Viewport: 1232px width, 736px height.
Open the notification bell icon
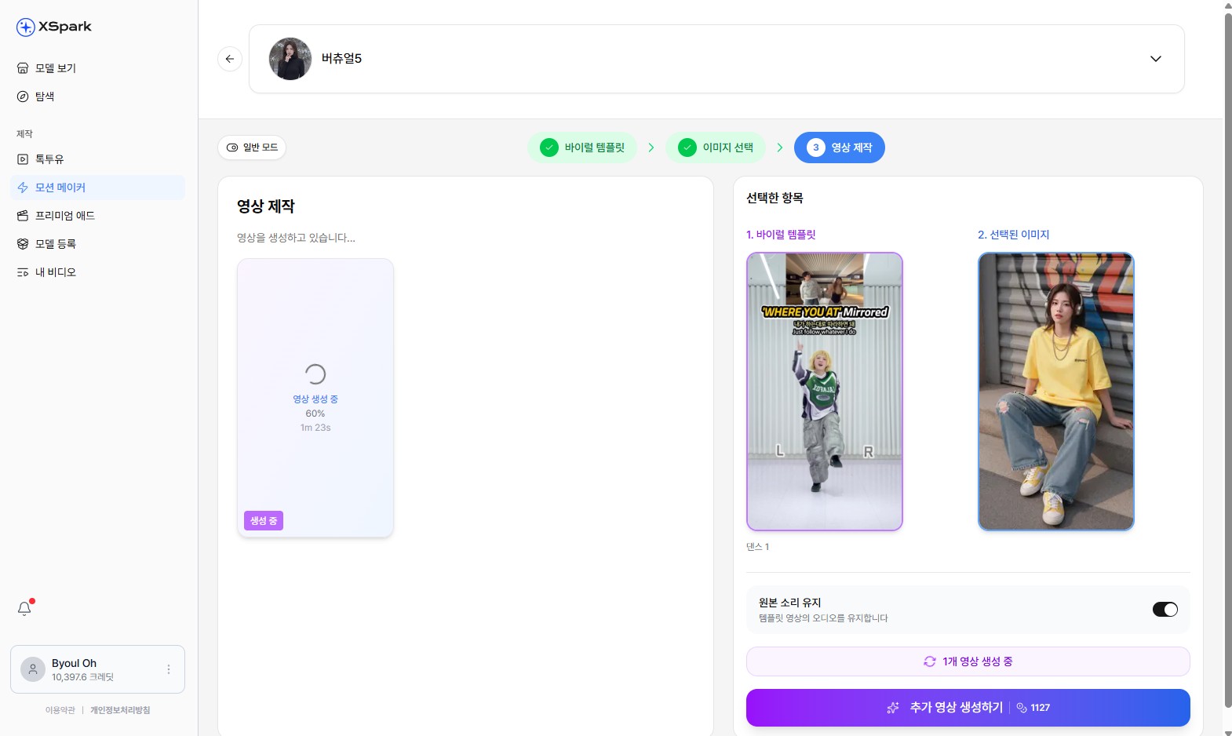point(24,608)
